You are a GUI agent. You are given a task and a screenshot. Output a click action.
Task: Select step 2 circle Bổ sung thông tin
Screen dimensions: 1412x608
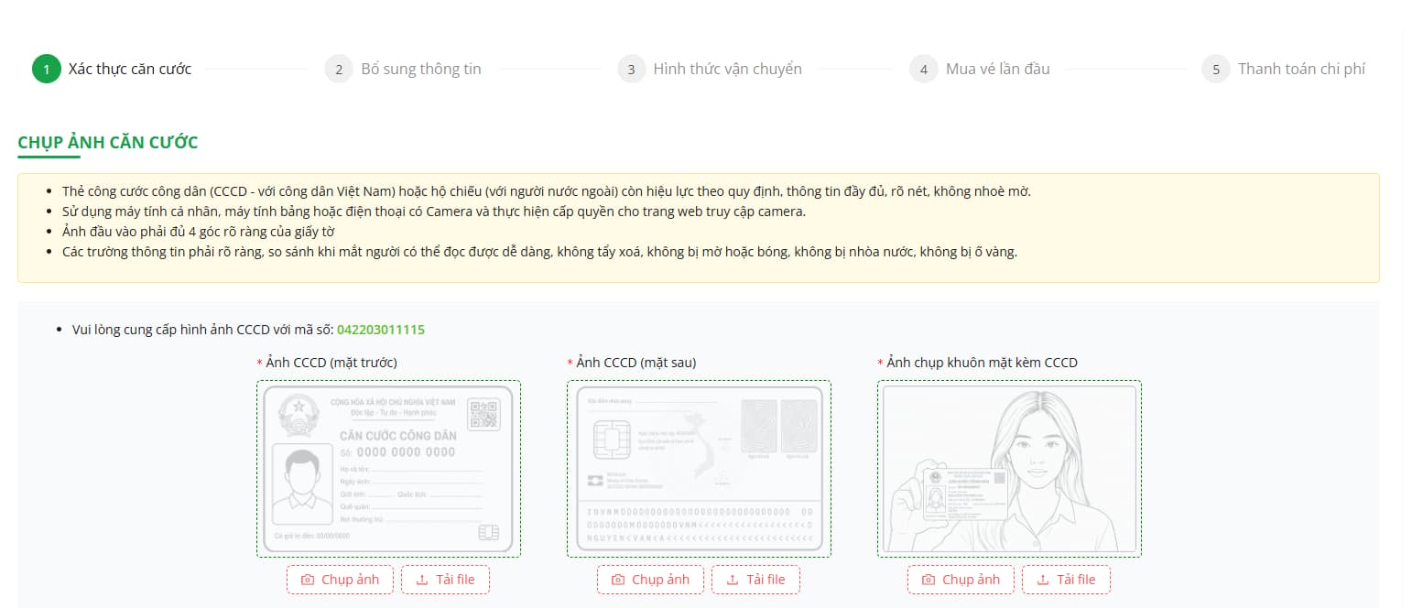point(339,69)
